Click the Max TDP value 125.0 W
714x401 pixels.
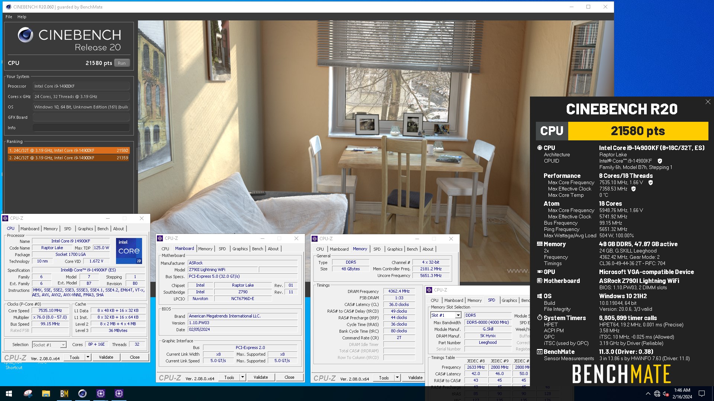(102, 248)
